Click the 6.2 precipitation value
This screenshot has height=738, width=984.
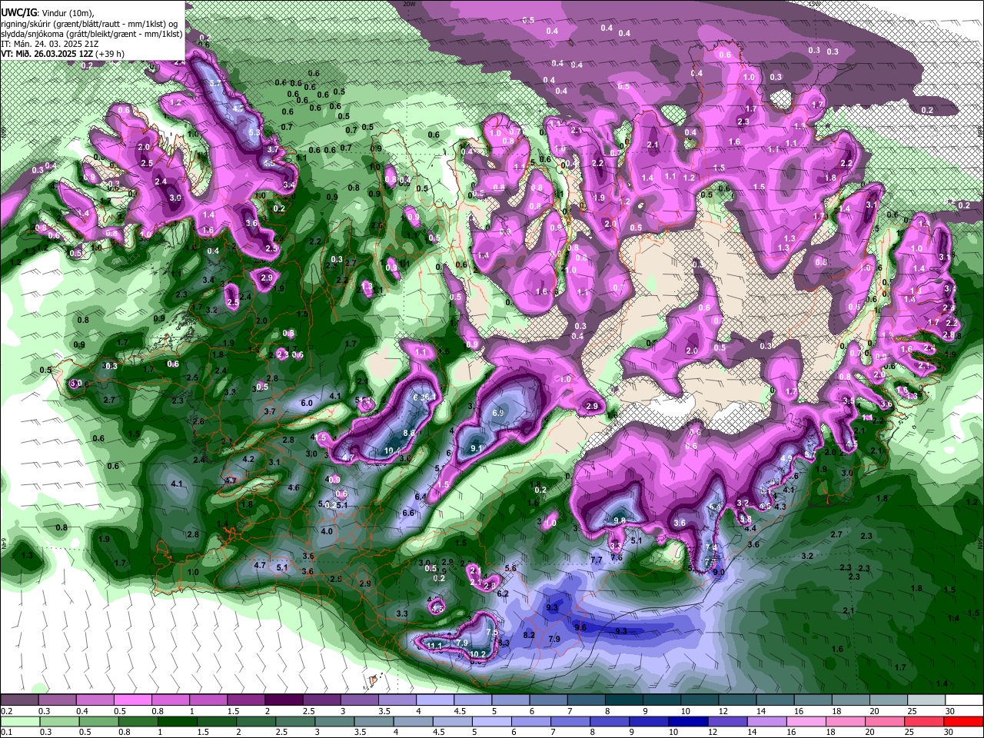coord(504,593)
